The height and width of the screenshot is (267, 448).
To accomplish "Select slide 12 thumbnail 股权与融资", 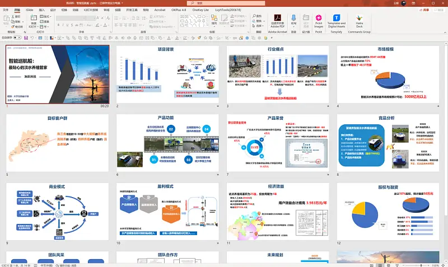I will [x=388, y=212].
